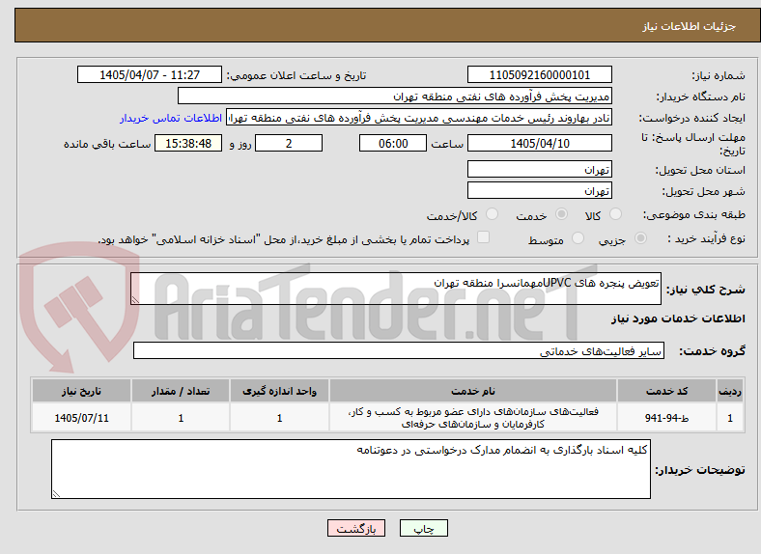The height and width of the screenshot is (554, 761).
Task: Click the نام خدمت column header
Action: pos(472,391)
